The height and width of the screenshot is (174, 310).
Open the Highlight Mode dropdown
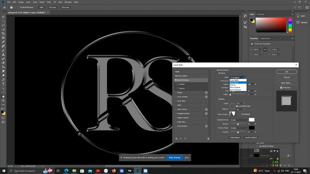tap(239, 120)
